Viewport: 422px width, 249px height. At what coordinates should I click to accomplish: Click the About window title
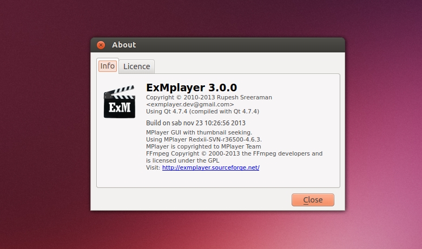click(124, 45)
